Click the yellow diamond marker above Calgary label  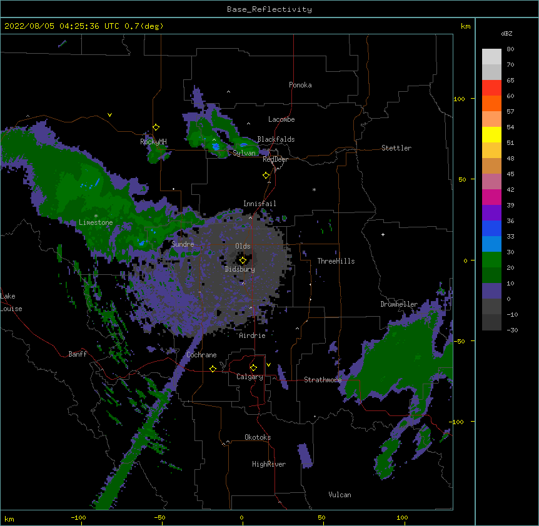click(253, 368)
